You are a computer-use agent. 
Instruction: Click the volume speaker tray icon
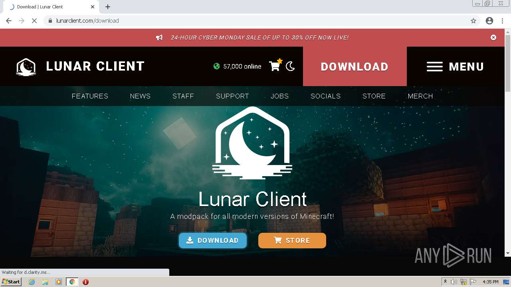point(454,282)
